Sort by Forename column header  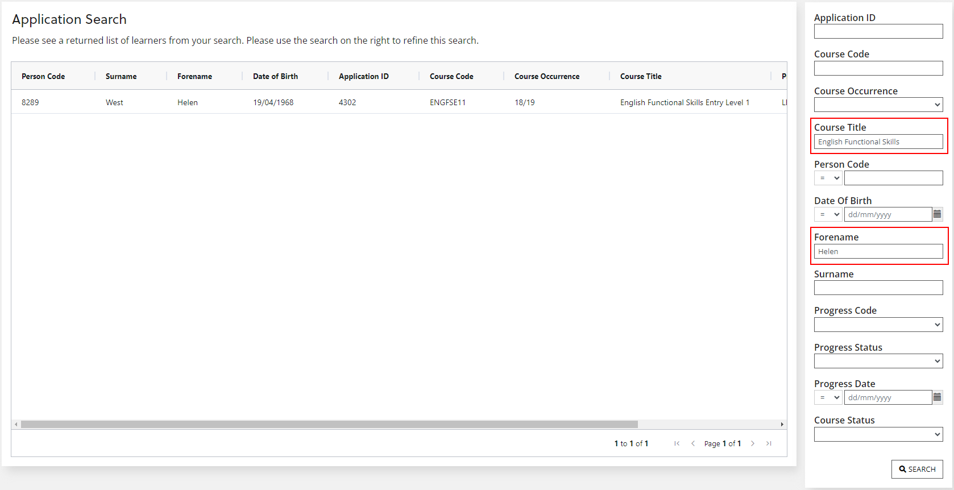point(194,76)
